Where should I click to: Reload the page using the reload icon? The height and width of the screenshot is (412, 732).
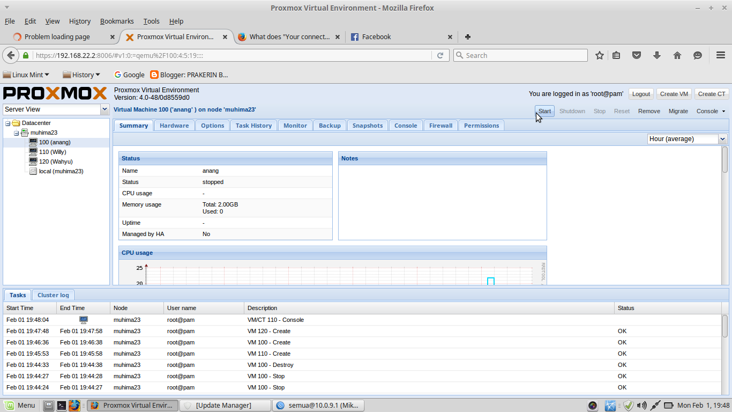440,55
